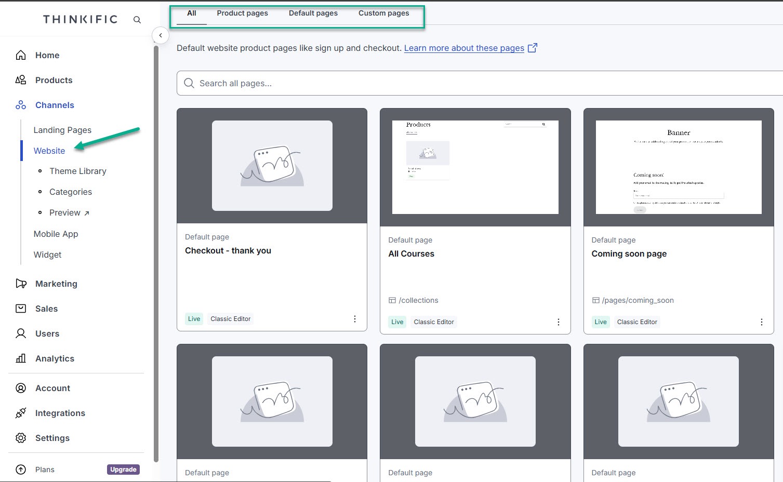The image size is (783, 482).
Task: Switch to the Product pages tab
Action: (x=243, y=14)
